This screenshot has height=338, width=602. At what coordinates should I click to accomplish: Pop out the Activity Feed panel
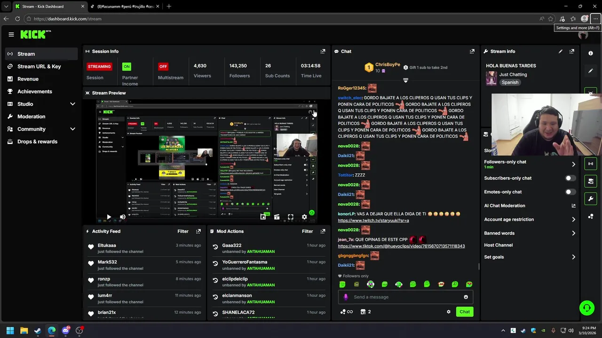[198, 231]
